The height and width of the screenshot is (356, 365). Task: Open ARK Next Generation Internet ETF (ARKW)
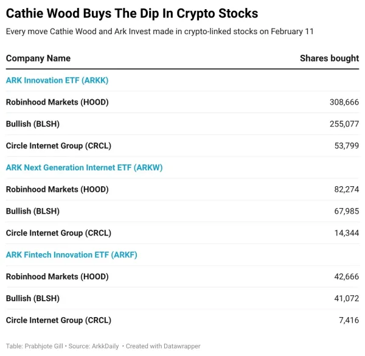84,167
